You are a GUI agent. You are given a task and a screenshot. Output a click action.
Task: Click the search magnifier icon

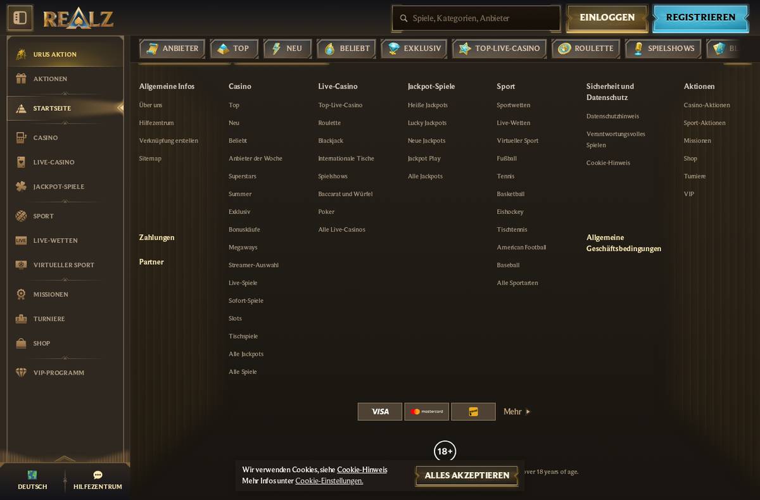[x=403, y=18]
